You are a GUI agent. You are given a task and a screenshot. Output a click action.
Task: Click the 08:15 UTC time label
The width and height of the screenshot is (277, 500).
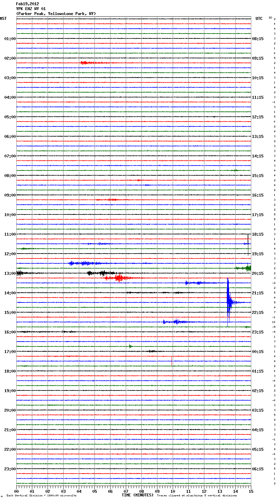click(258, 39)
